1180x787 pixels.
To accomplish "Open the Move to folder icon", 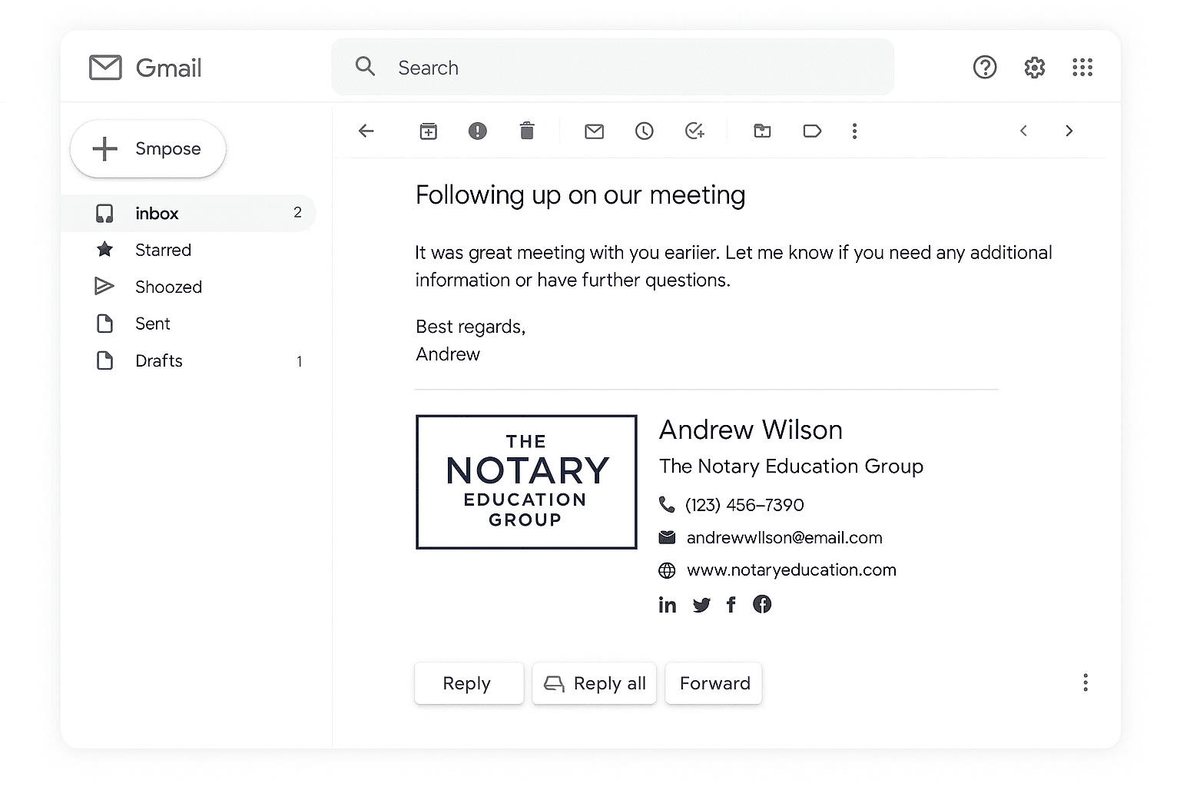I will coord(762,131).
